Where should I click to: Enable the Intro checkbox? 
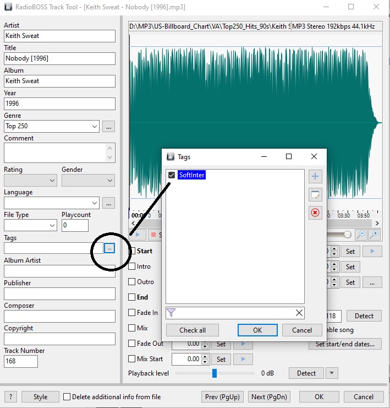click(x=132, y=266)
